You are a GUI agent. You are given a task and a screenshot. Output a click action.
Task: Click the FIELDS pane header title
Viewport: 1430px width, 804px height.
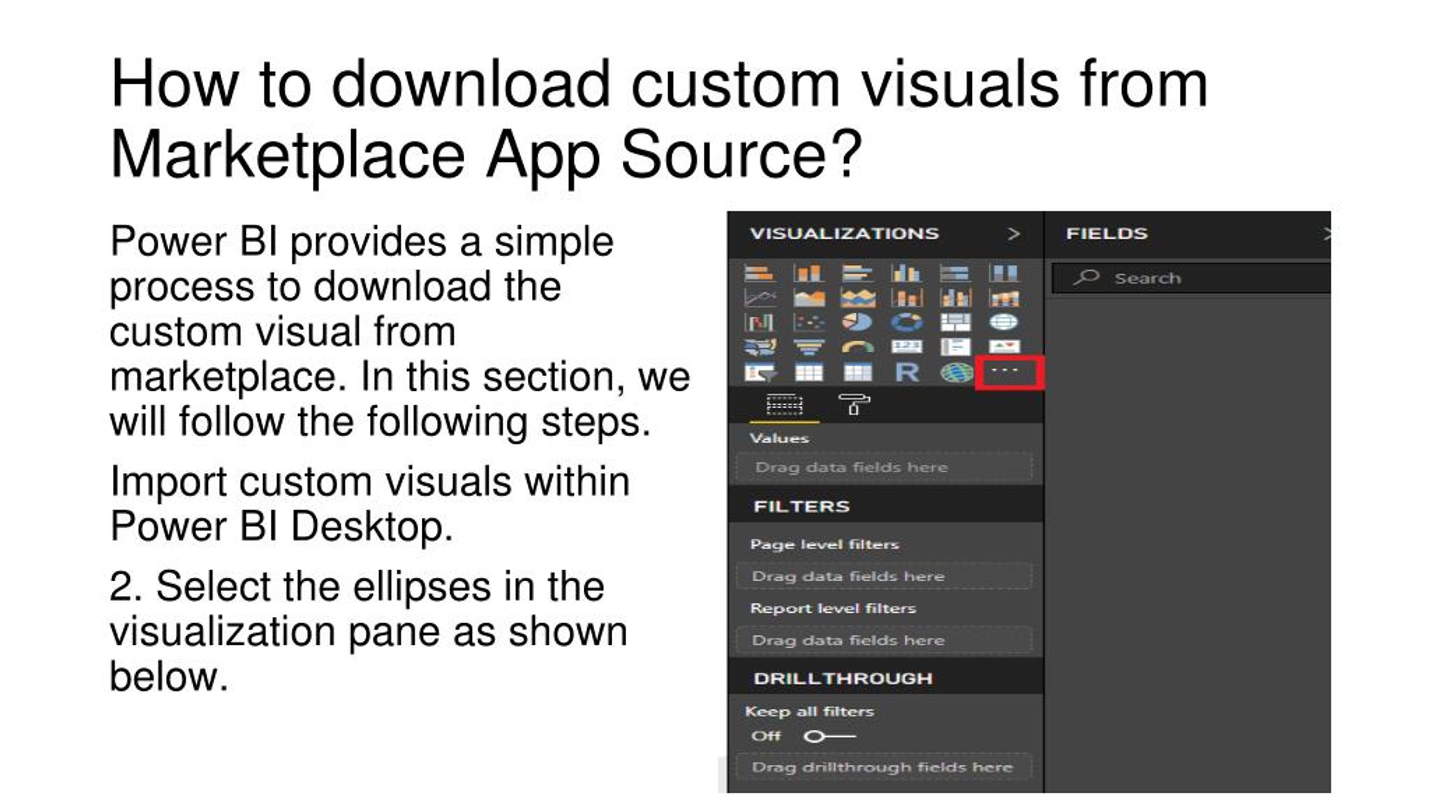(x=1107, y=233)
